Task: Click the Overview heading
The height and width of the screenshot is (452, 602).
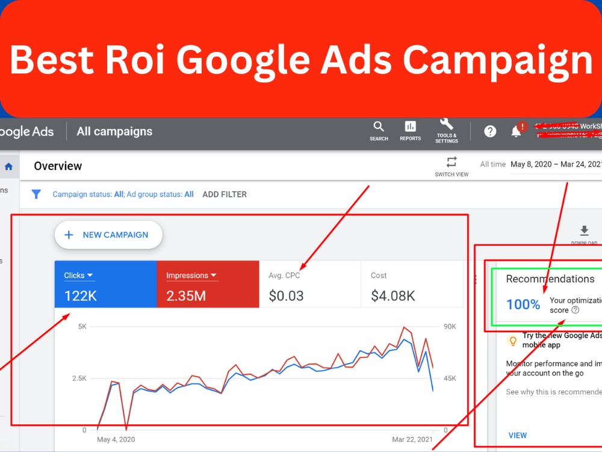Action: point(58,166)
